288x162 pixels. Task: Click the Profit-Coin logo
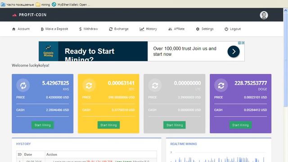29,15
